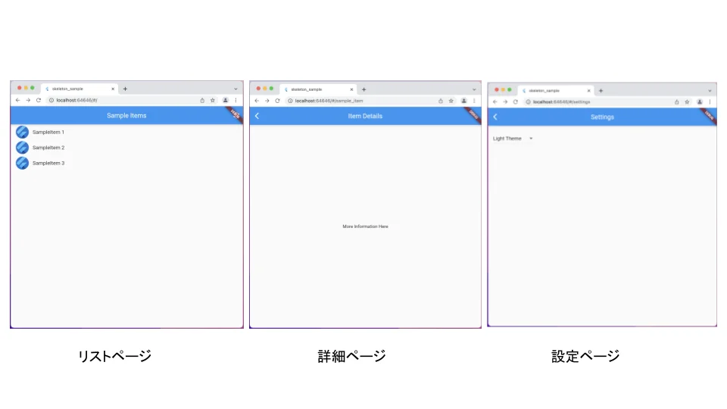Open new tab in the Settings window
This screenshot has width=727, height=409.
[601, 90]
